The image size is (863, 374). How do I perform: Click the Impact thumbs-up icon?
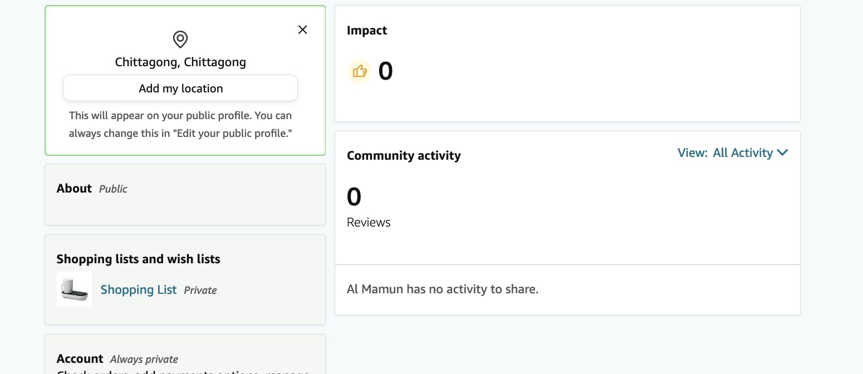point(359,71)
